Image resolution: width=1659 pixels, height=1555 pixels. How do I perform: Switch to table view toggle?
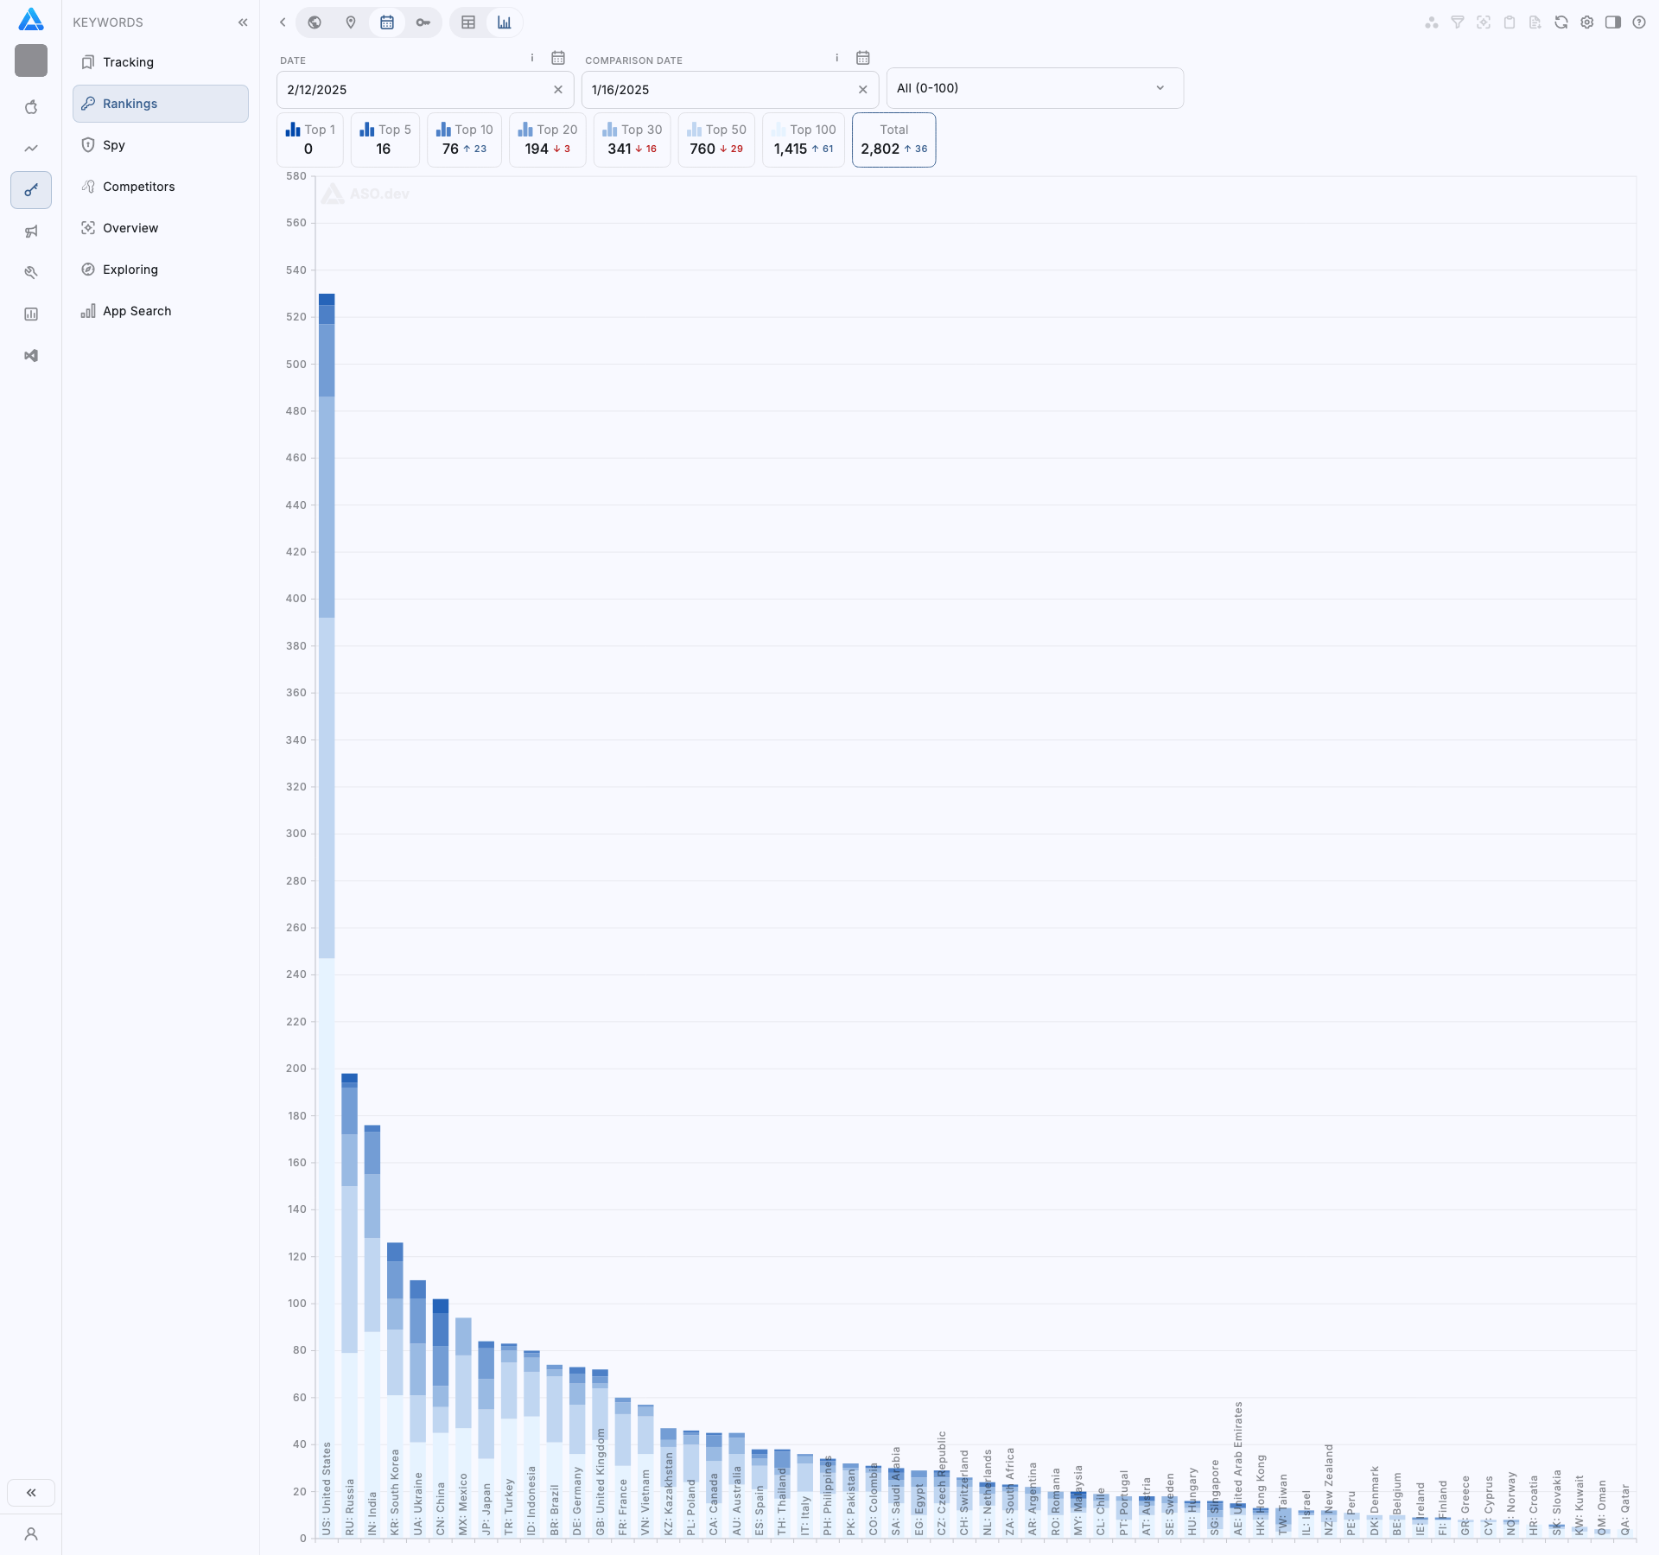click(468, 22)
